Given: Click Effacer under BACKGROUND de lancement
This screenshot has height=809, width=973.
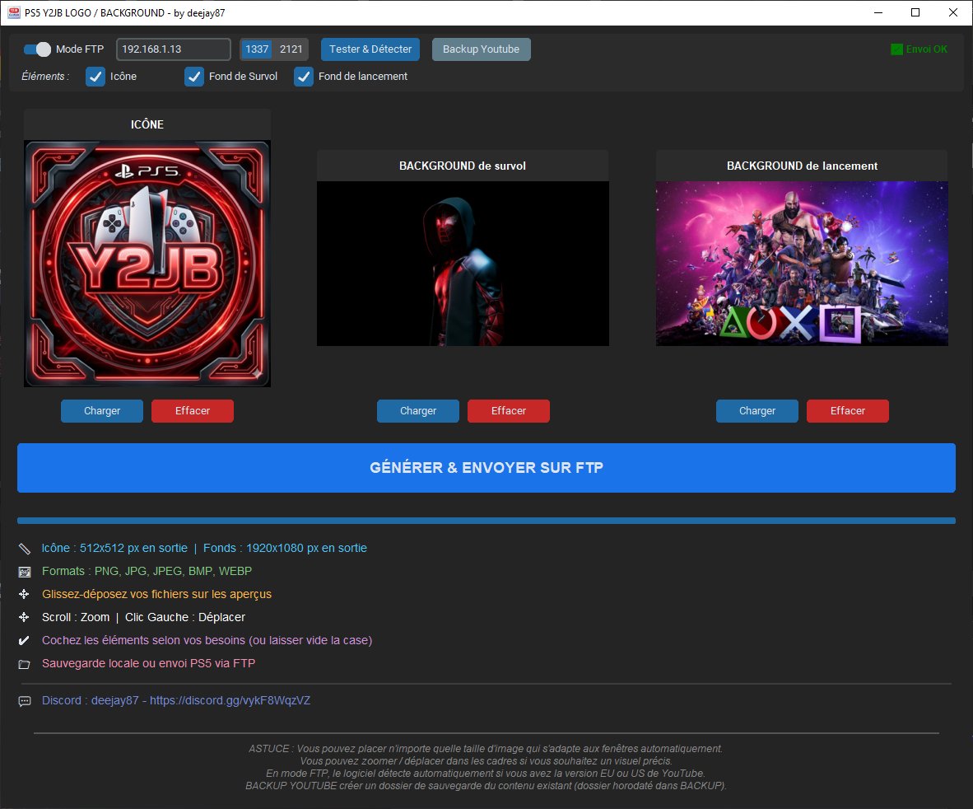Looking at the screenshot, I should pos(848,411).
